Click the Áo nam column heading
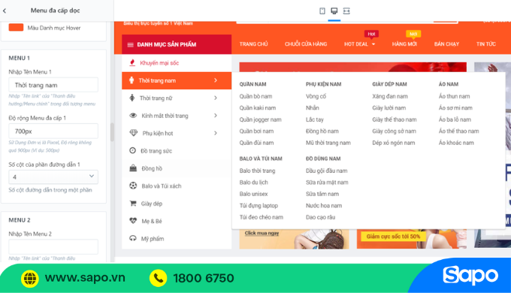 tap(448, 84)
